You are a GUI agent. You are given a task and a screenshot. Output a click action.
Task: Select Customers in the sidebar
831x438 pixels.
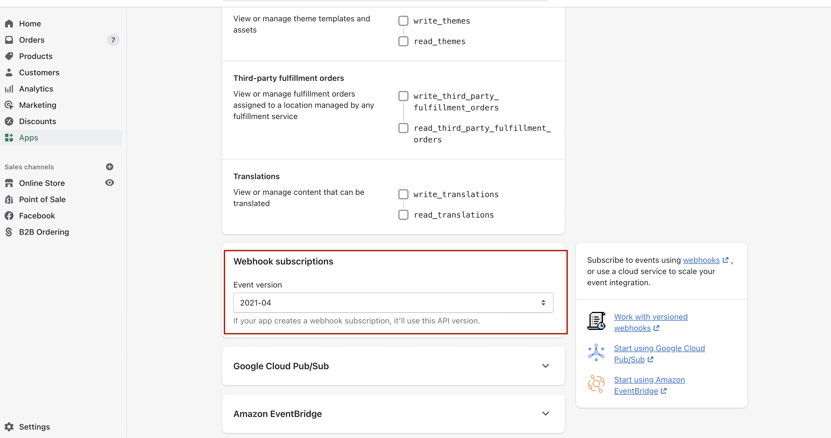[x=39, y=72]
